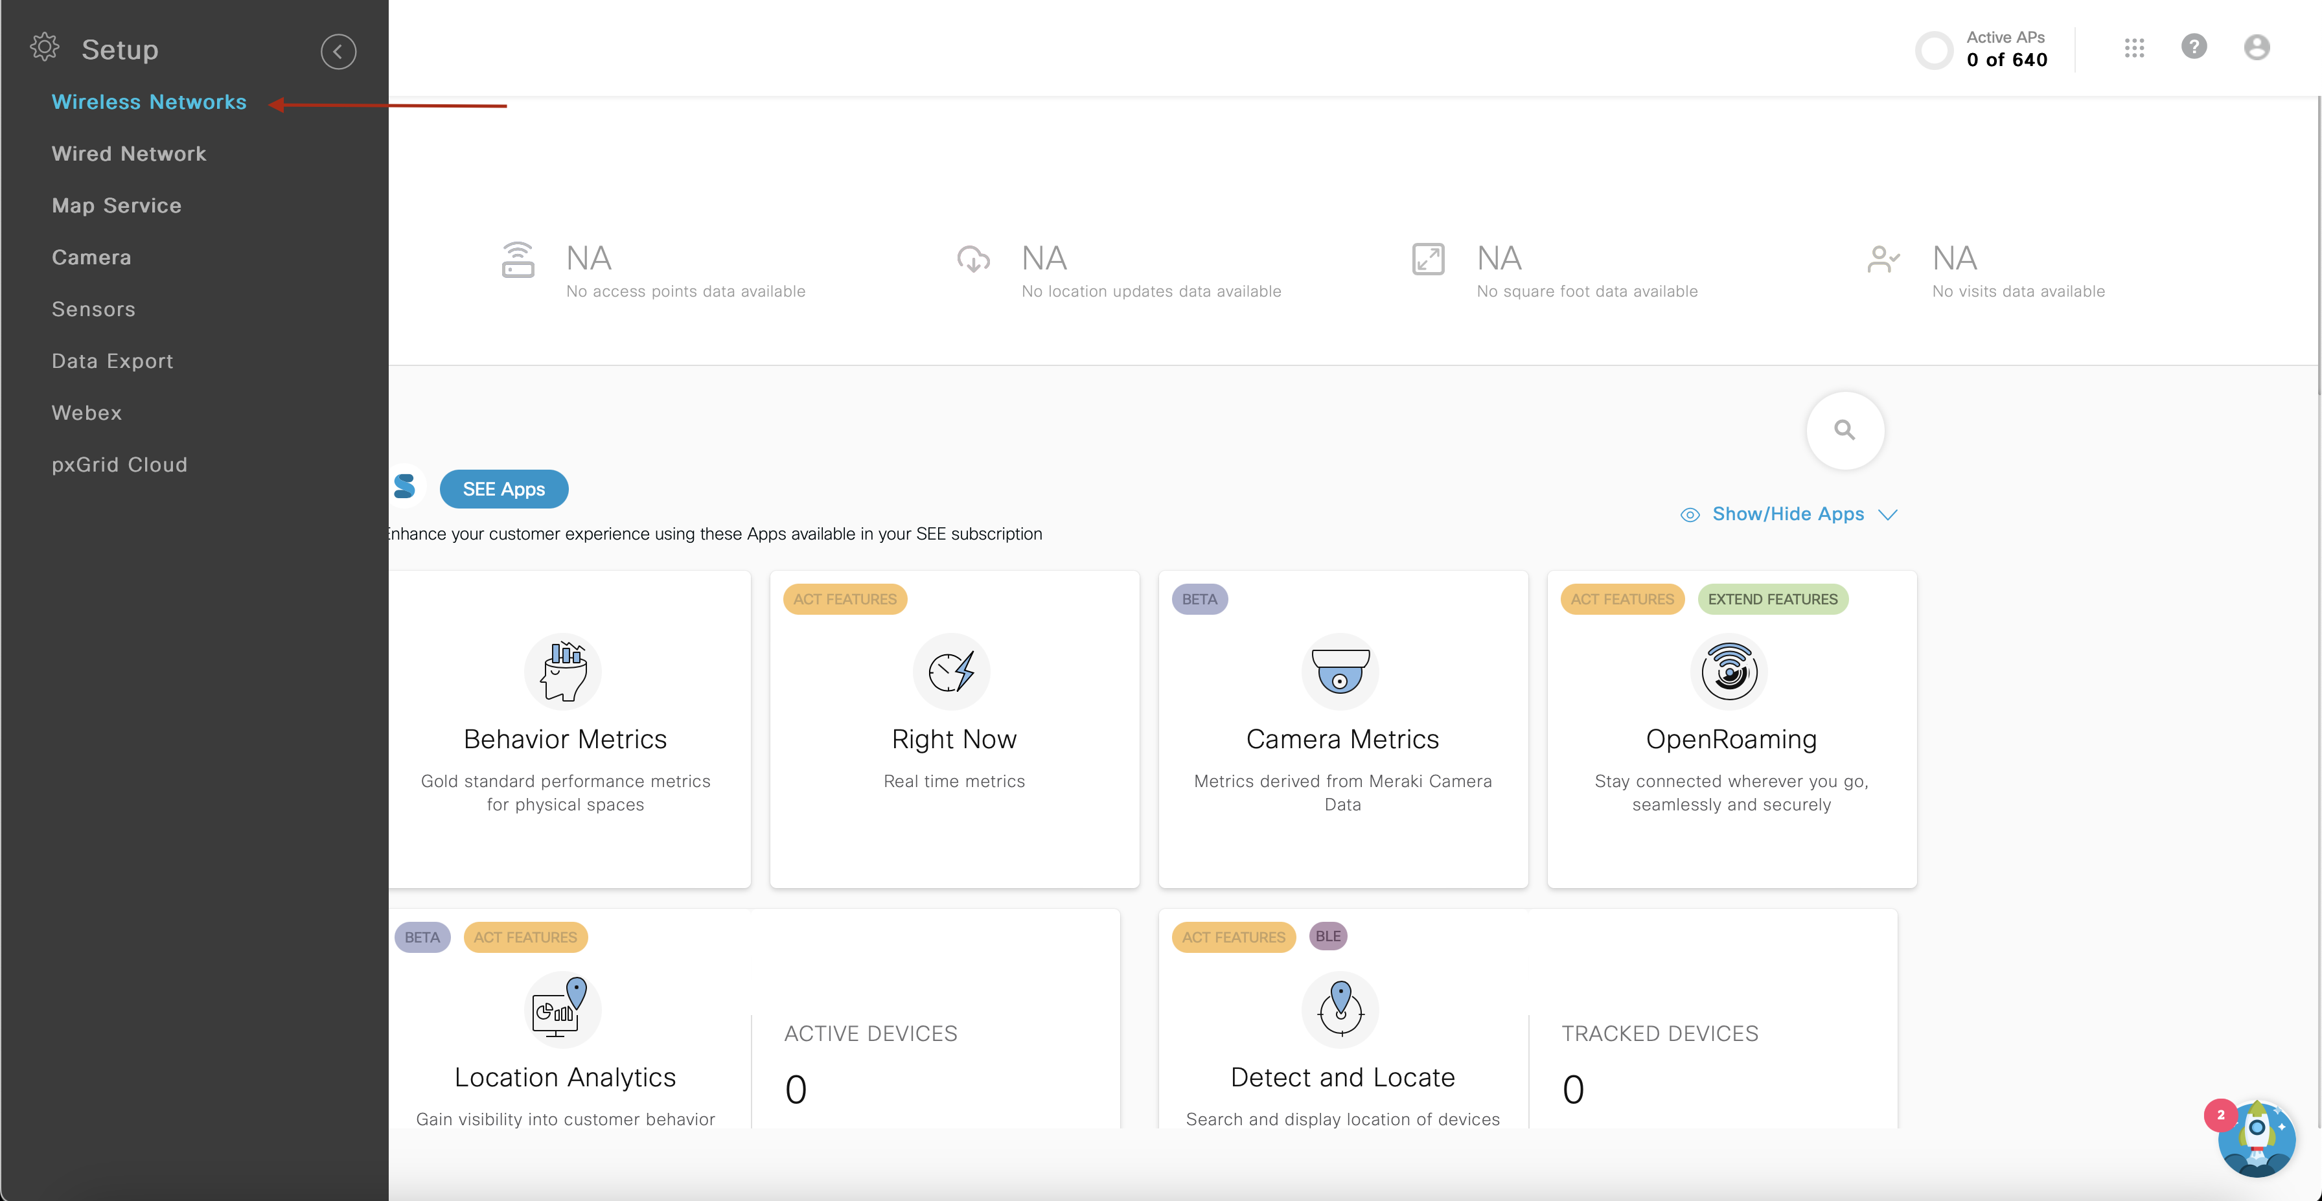Open Location Analytics app title

pos(565,1077)
